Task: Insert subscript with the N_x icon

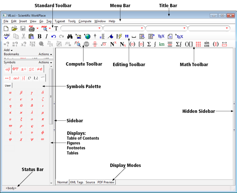Action: (x=123, y=44)
